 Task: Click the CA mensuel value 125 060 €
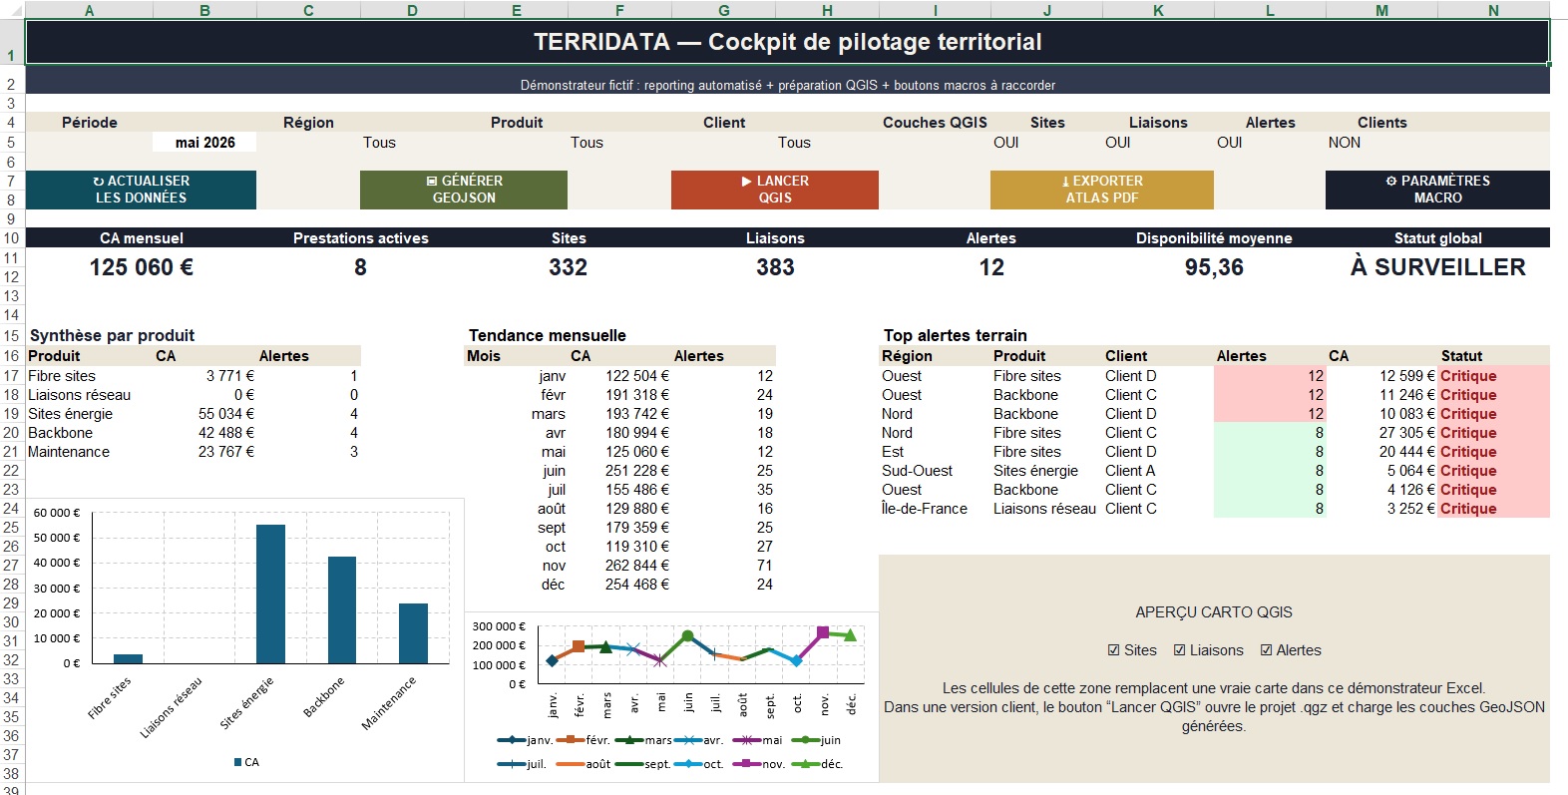click(141, 267)
